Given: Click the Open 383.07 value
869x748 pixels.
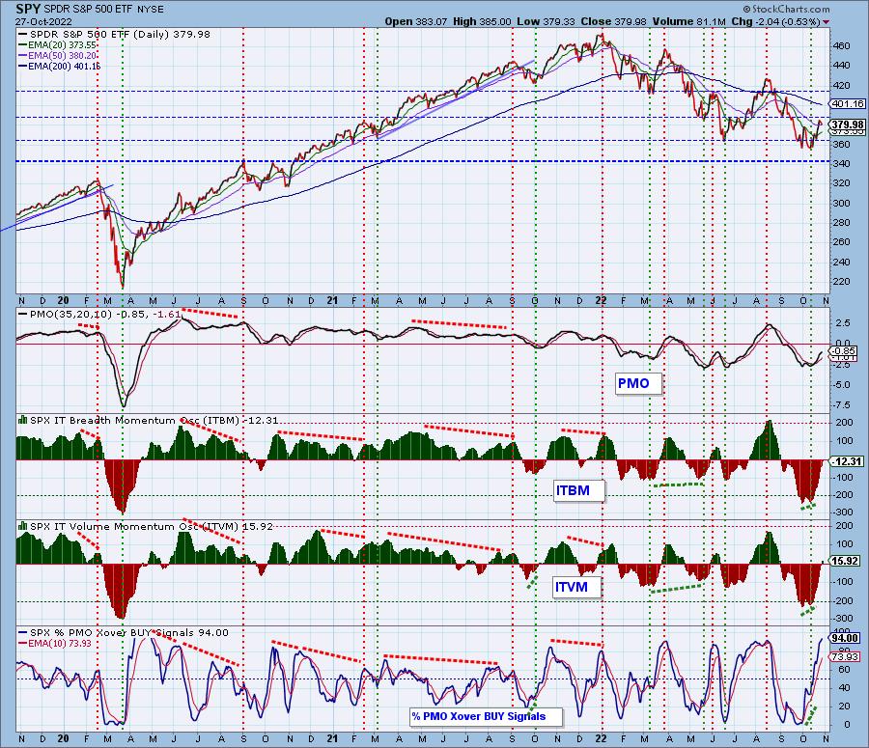Looking at the screenshot, I should (x=417, y=21).
